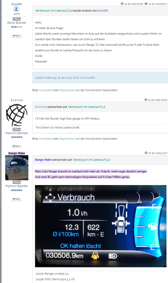Screen dimensions: 168x283
Task: Click signature line '2012er GMC Sierra 1500 5.3 V8'
Action: pos(55,279)
